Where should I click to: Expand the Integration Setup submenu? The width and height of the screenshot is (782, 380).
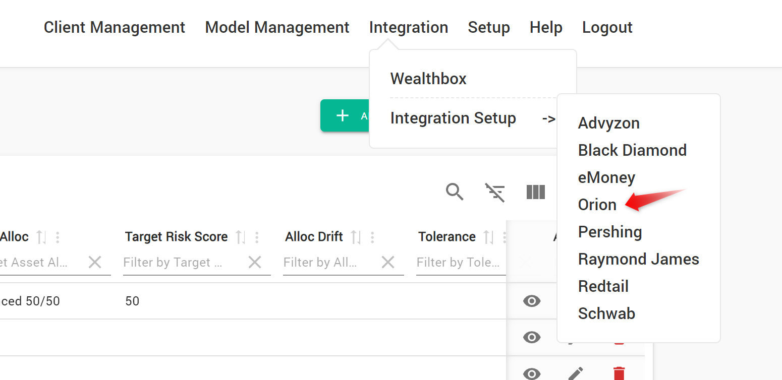473,118
